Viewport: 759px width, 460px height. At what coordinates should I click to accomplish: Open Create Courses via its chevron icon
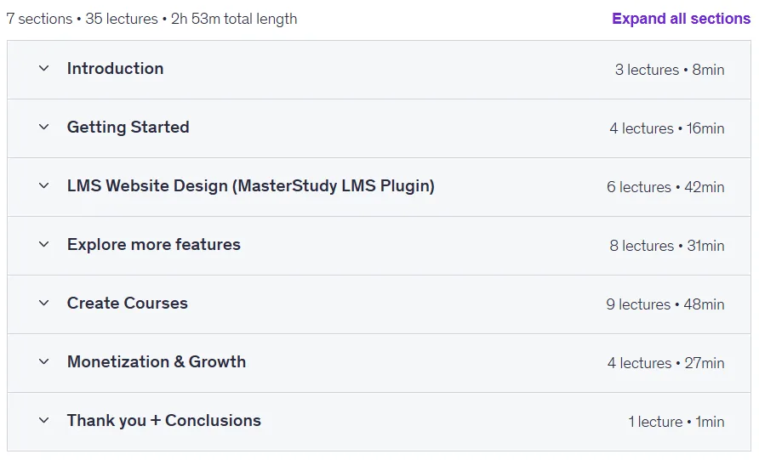(43, 304)
